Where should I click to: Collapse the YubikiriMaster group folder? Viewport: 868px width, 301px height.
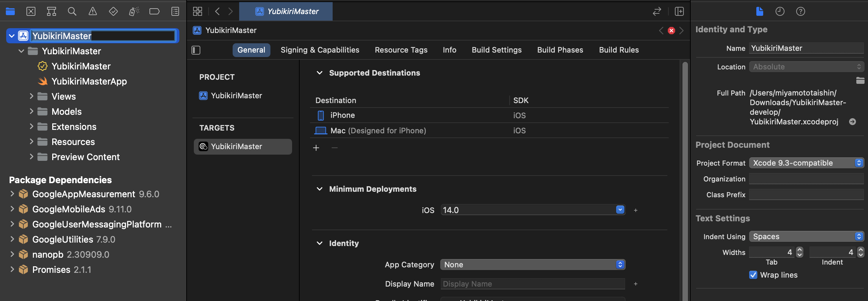[x=21, y=51]
